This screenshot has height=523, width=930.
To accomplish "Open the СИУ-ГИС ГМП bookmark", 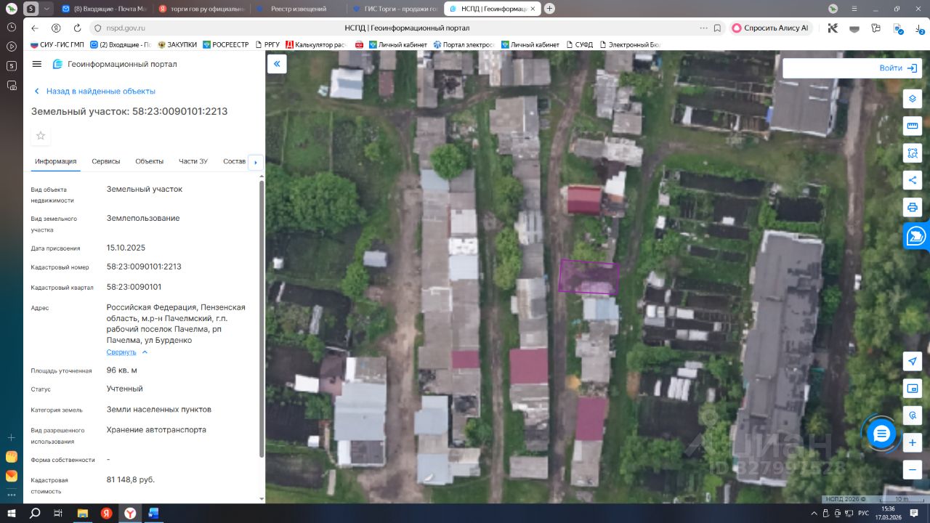I will tap(57, 44).
